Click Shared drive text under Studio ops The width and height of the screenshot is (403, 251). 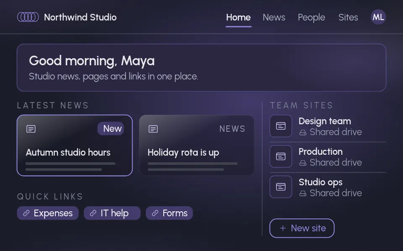coord(336,193)
